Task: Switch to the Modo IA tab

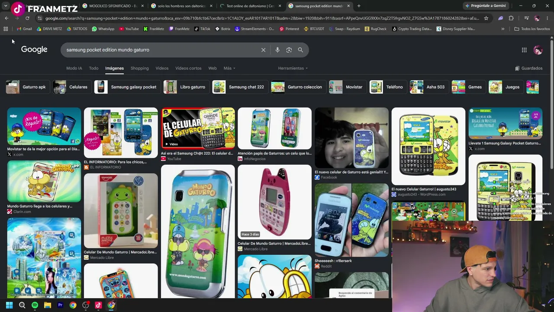Action: click(74, 68)
